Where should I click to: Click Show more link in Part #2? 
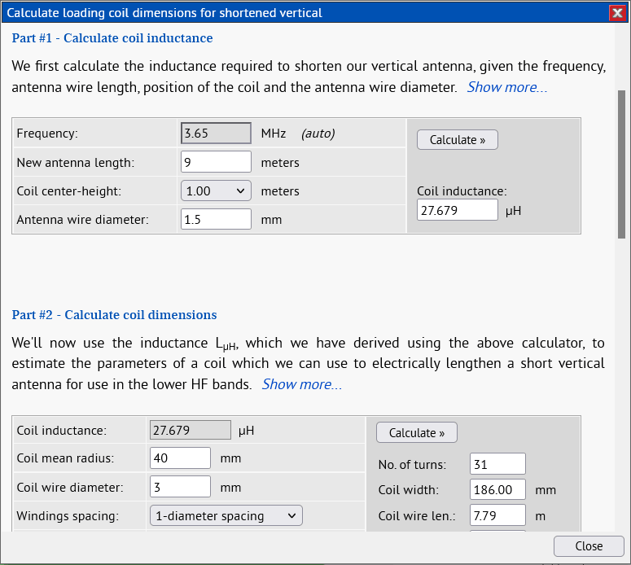pyautogui.click(x=301, y=384)
